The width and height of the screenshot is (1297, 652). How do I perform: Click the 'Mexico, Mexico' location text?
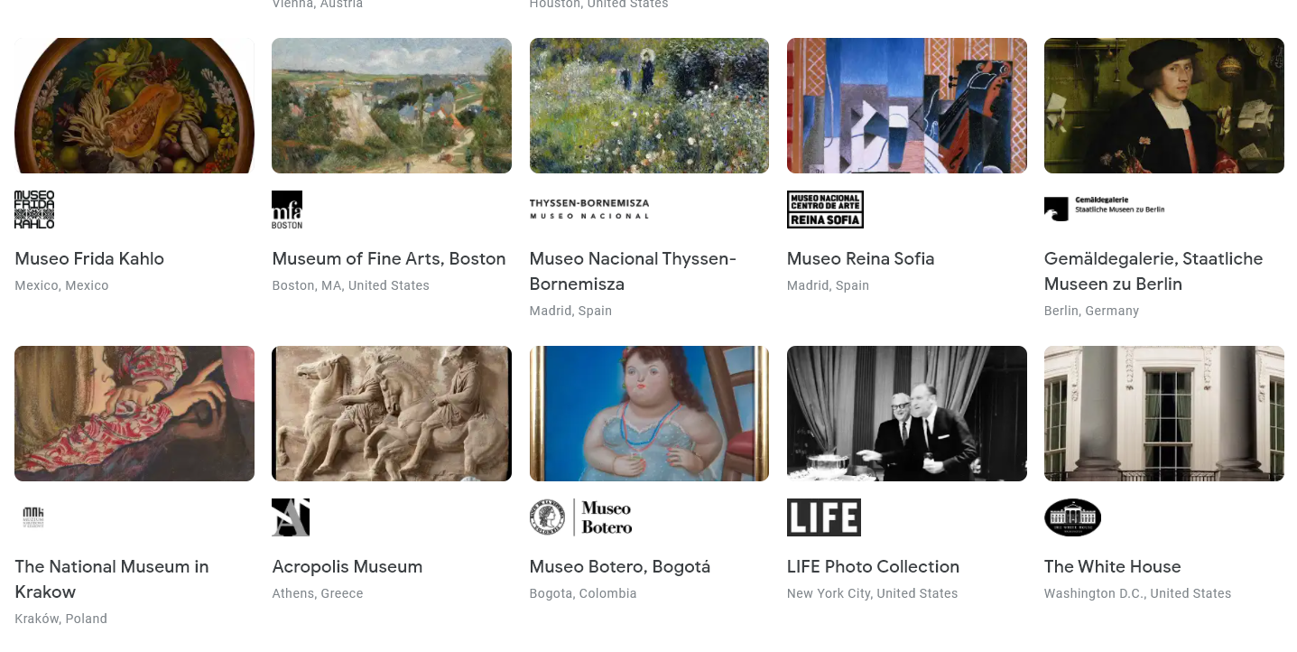click(x=61, y=285)
